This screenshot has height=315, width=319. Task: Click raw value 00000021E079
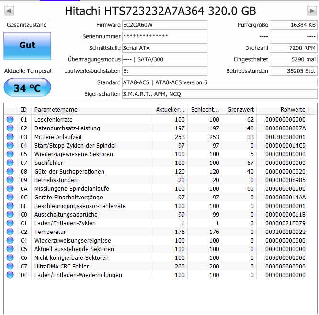[285, 223]
